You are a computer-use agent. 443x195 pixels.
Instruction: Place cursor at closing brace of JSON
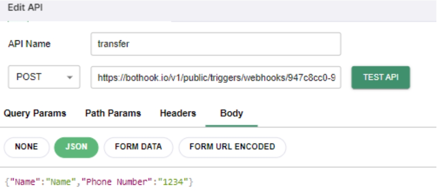[x=190, y=181]
